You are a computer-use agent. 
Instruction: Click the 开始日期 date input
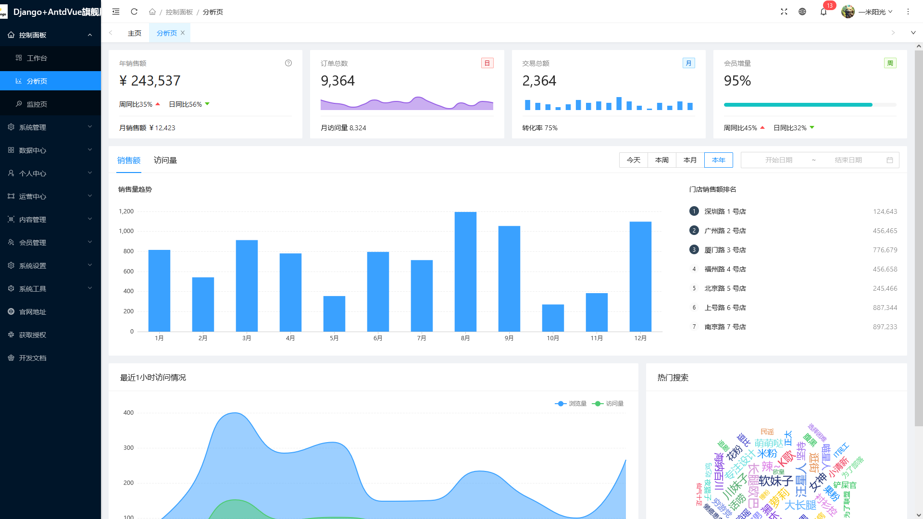point(778,160)
